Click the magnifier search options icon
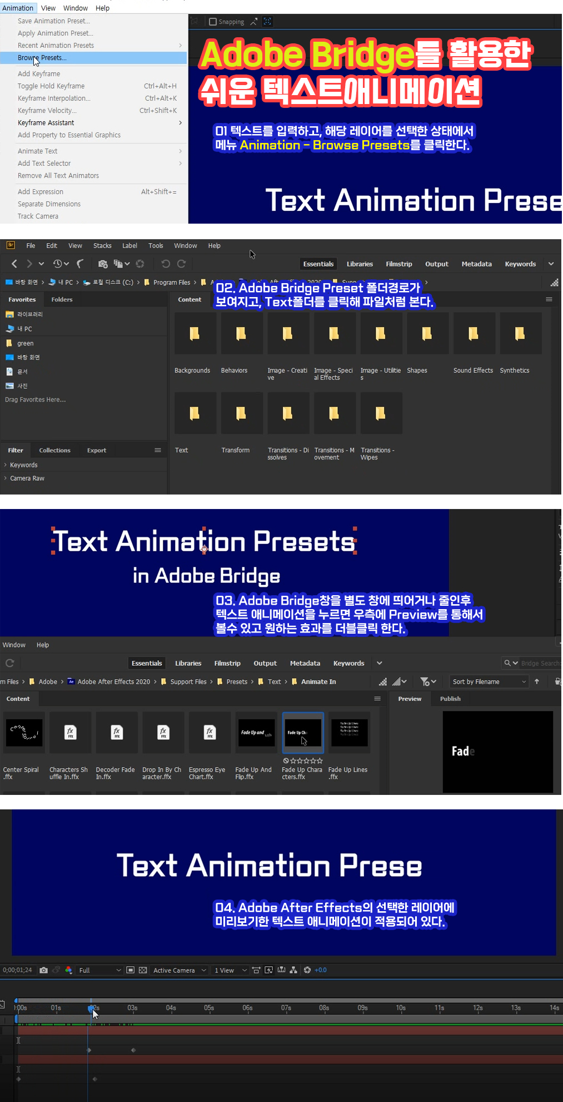 (511, 663)
